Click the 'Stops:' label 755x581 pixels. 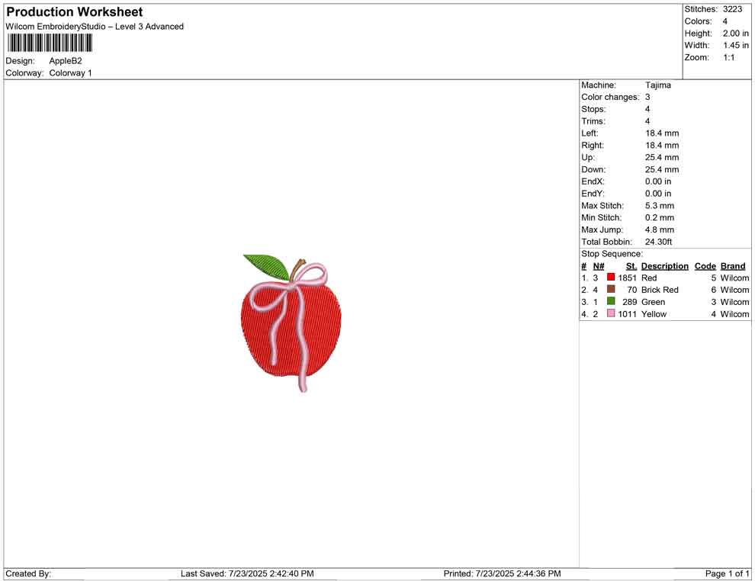point(593,109)
